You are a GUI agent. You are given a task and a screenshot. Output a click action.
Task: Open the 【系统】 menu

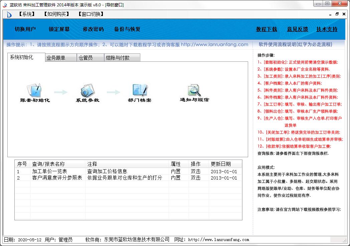(27, 14)
